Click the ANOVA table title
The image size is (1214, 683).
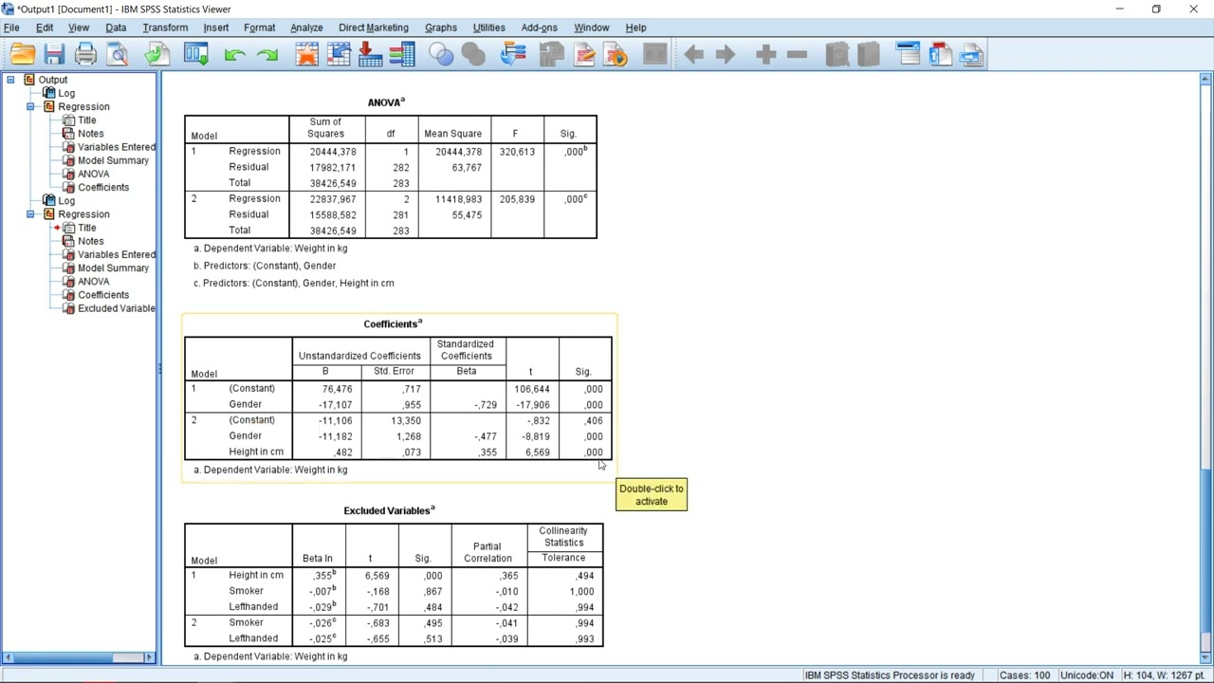coord(386,102)
